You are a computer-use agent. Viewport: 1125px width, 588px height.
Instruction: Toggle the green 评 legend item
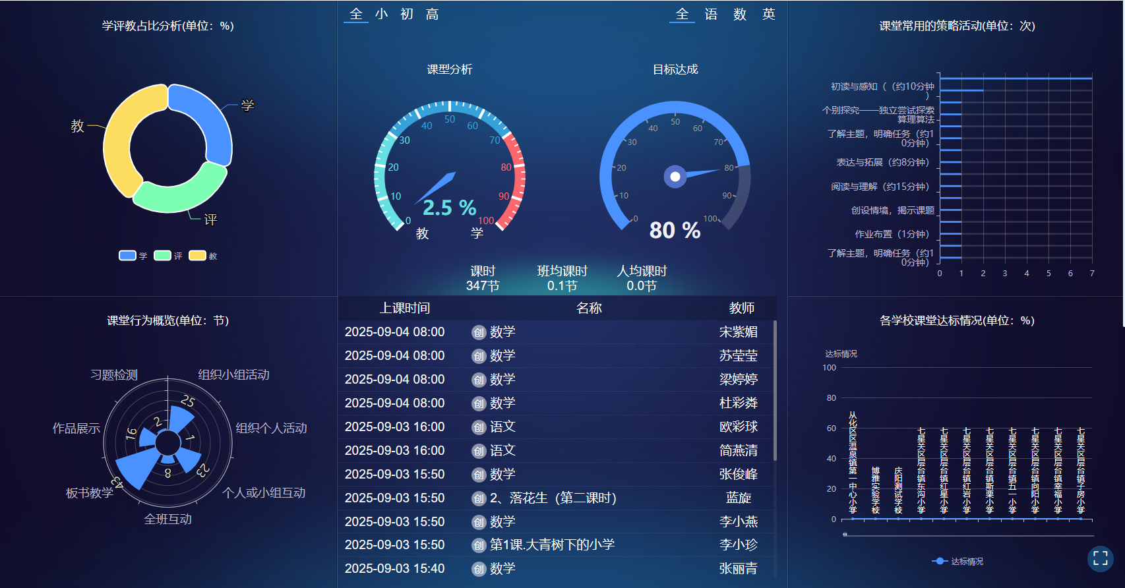(162, 256)
